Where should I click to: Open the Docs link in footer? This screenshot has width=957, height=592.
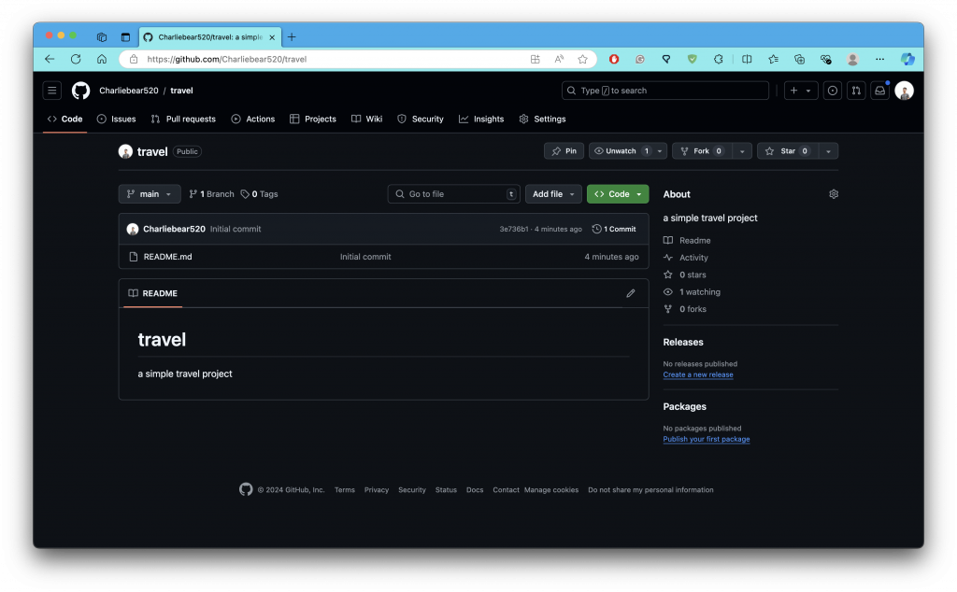[x=474, y=489]
